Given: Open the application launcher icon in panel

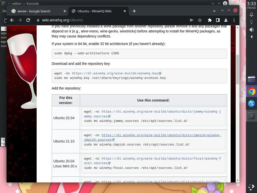Looking at the screenshot, I should [251, 187].
